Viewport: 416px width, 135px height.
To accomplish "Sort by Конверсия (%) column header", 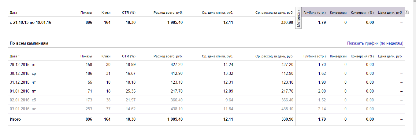I will (362, 56).
